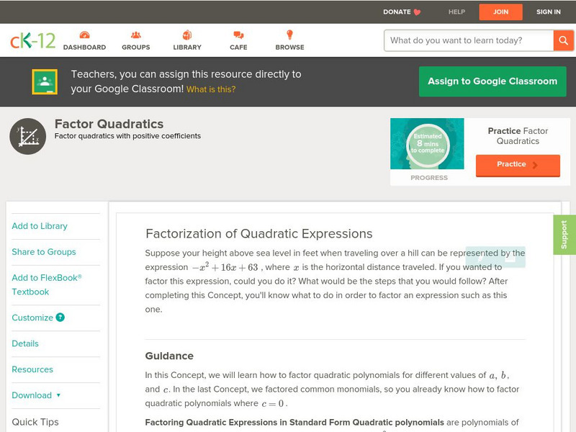This screenshot has height=432, width=576.
Task: Click the 'Guidance' heading
Action: tap(169, 356)
